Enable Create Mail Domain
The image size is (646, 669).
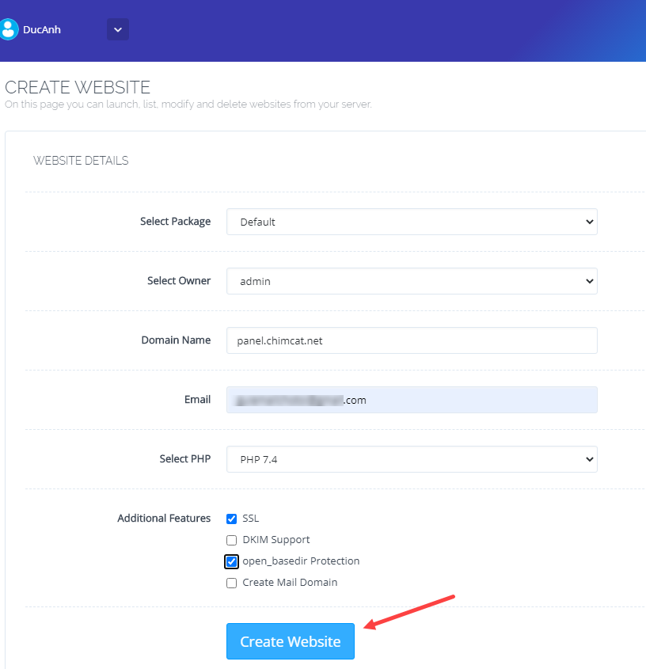[x=231, y=583]
